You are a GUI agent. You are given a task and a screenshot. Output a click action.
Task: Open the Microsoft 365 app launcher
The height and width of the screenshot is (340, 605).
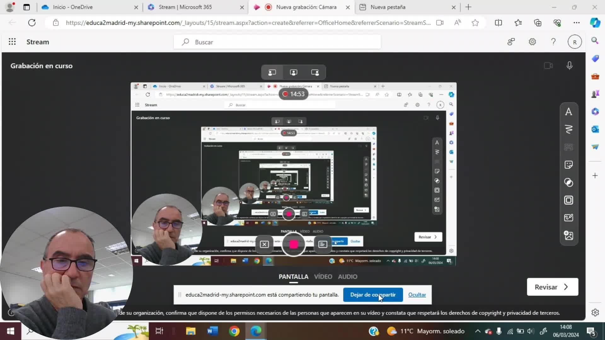[x=12, y=42]
